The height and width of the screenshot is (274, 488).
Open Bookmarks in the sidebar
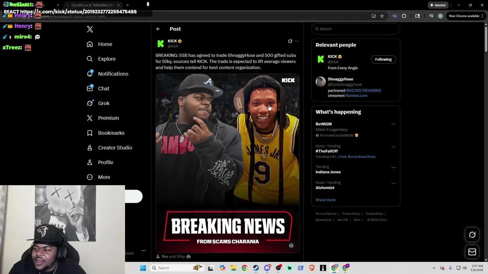(x=106, y=133)
